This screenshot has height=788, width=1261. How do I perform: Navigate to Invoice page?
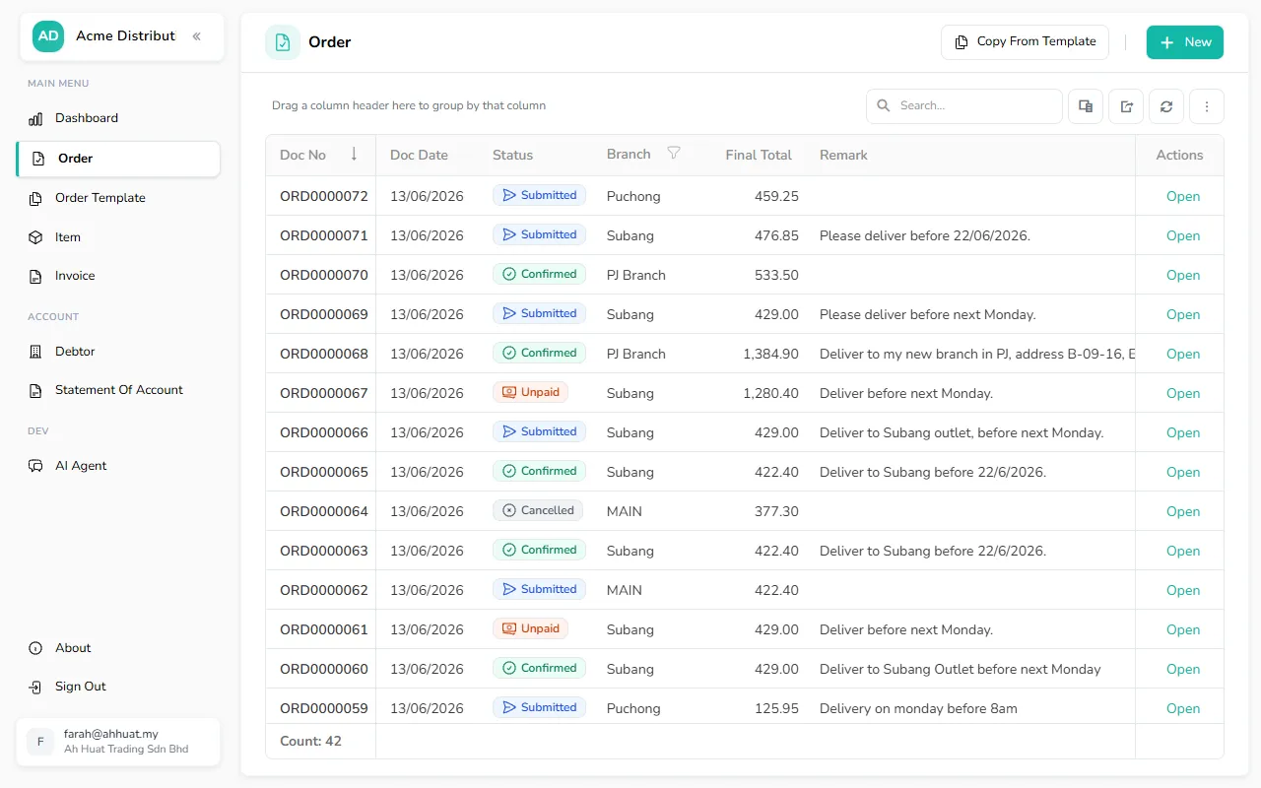(x=118, y=277)
